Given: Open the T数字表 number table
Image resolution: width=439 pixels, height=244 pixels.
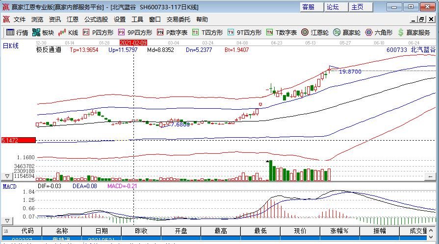Looking at the screenshot, I should (282, 32).
